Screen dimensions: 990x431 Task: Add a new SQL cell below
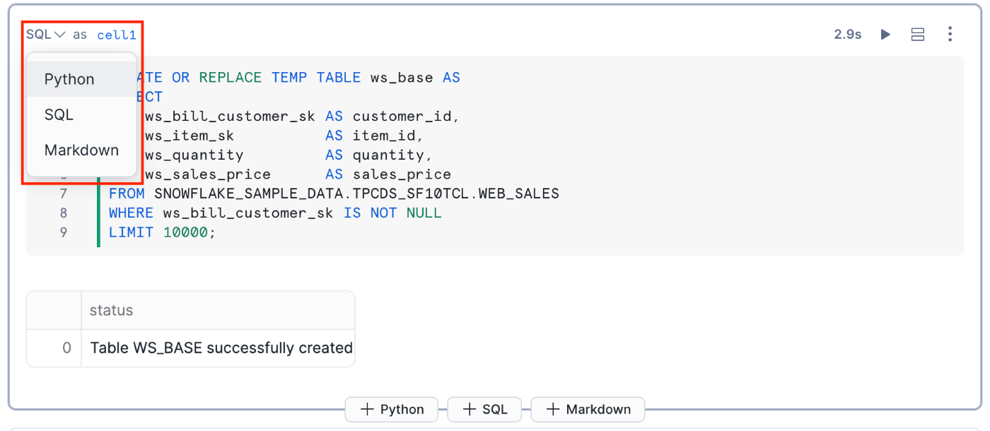484,409
